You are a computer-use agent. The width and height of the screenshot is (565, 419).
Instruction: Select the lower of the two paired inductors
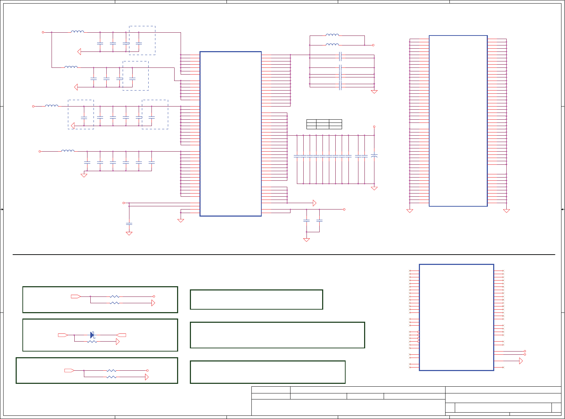click(x=332, y=44)
